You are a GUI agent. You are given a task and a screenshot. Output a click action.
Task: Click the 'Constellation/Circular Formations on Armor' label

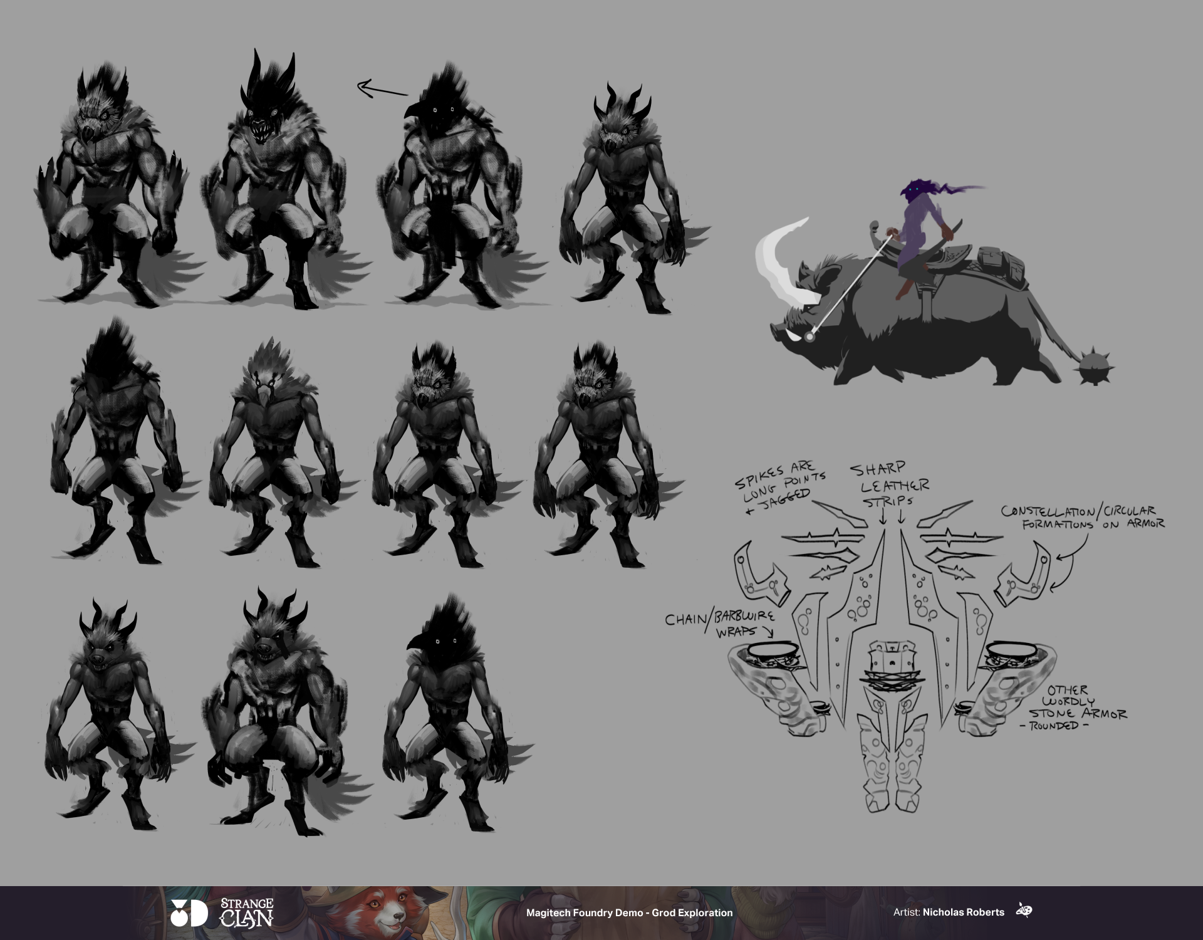tap(1083, 518)
